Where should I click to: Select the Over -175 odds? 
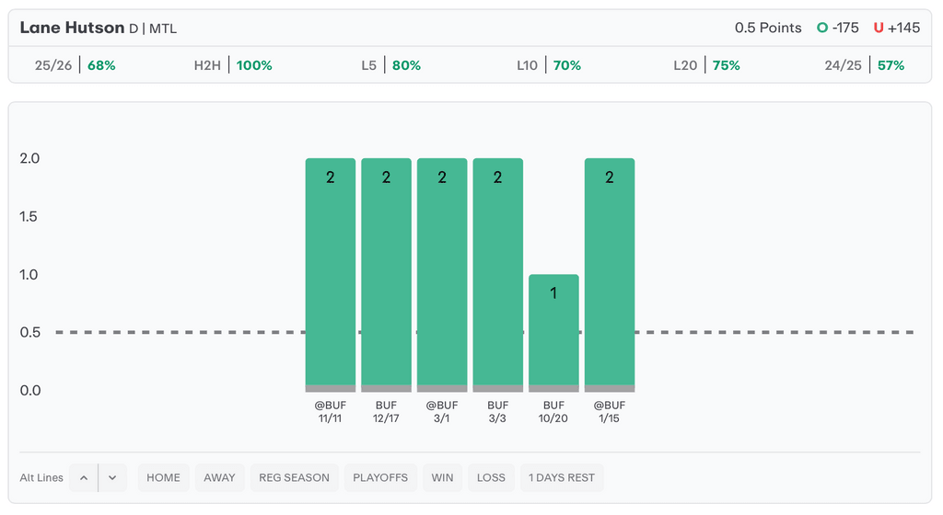(838, 28)
